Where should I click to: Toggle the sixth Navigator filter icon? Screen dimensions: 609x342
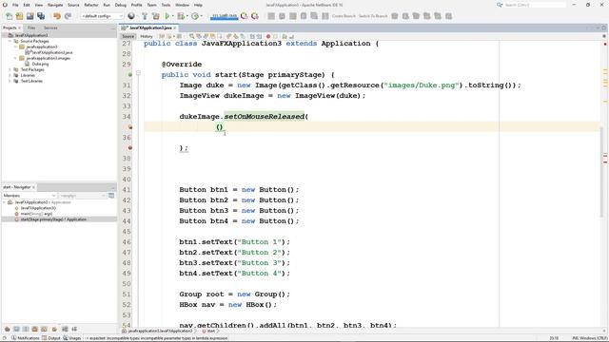coord(54,330)
